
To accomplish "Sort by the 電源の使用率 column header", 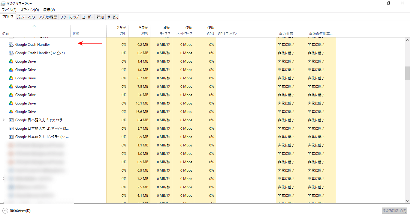I will (321, 31).
